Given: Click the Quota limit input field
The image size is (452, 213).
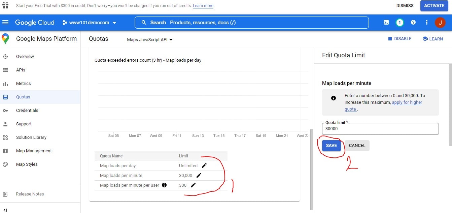Looking at the screenshot, I should coord(380,129).
